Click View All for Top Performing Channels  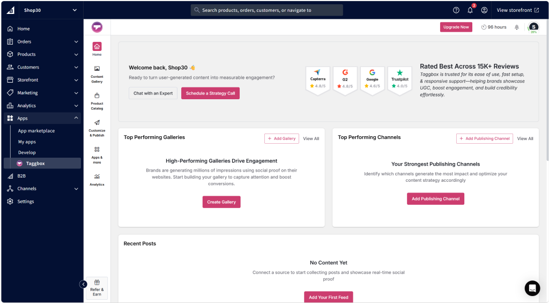tap(525, 139)
